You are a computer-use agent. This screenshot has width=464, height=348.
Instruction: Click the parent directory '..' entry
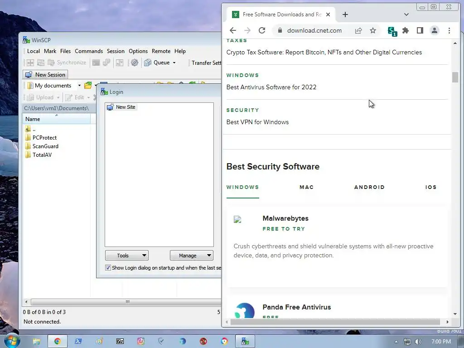pos(30,129)
